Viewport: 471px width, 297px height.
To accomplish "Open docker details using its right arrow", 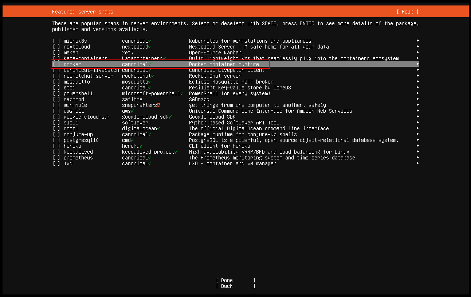I will 418,64.
